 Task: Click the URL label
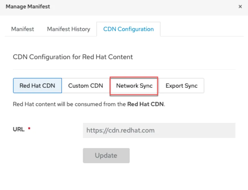pos(19,129)
